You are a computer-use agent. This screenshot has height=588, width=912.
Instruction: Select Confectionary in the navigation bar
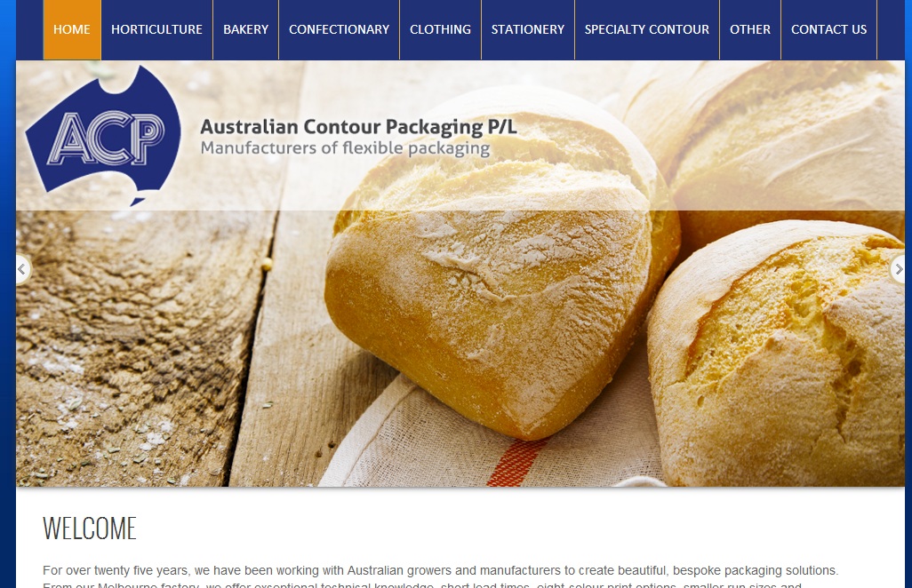[339, 29]
